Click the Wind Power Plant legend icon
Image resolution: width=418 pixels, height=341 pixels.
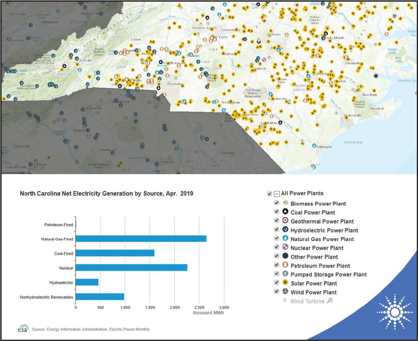point(286,292)
